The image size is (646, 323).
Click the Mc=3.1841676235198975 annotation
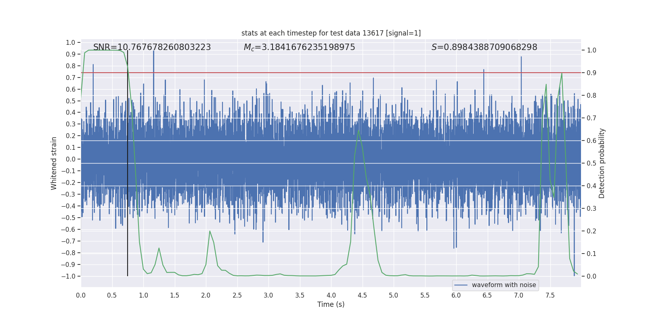click(299, 47)
